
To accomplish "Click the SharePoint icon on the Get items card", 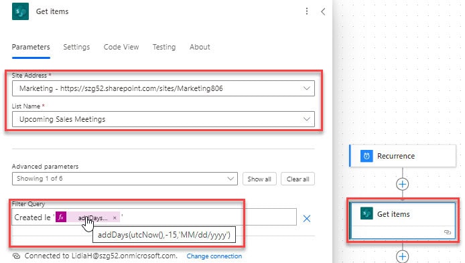I will point(367,213).
